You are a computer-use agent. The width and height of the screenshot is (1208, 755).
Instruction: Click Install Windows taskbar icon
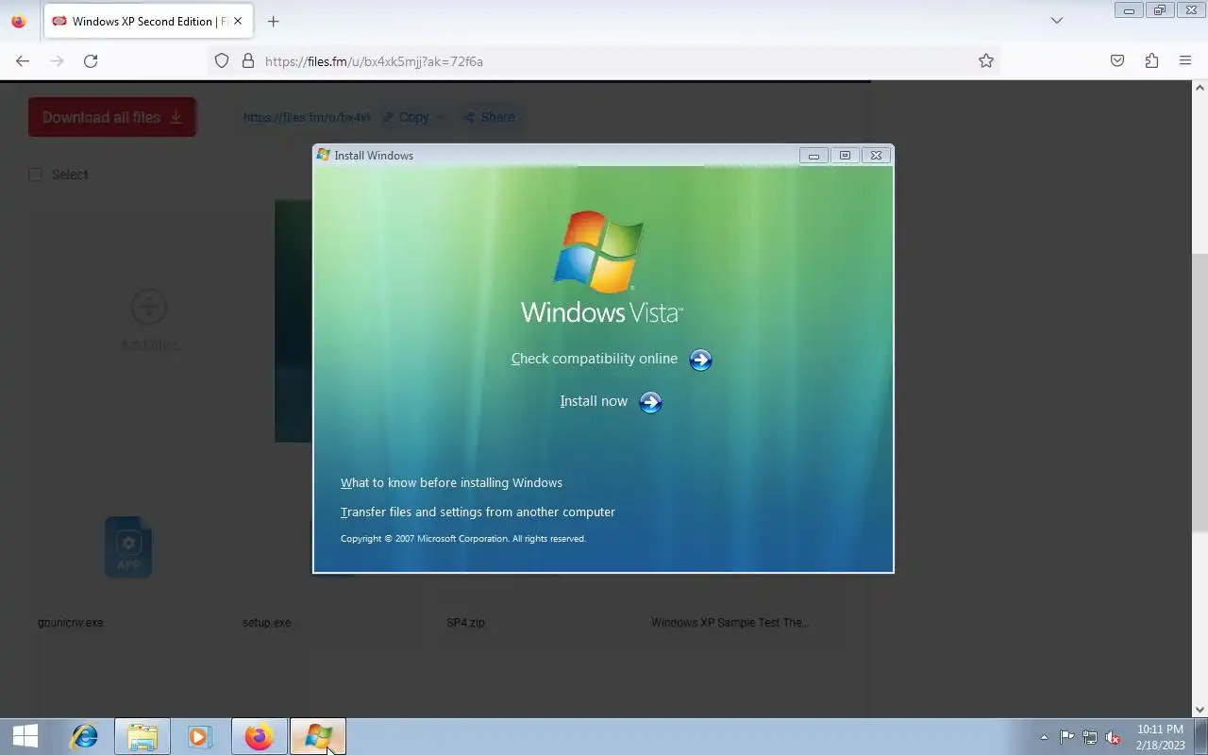coord(318,736)
